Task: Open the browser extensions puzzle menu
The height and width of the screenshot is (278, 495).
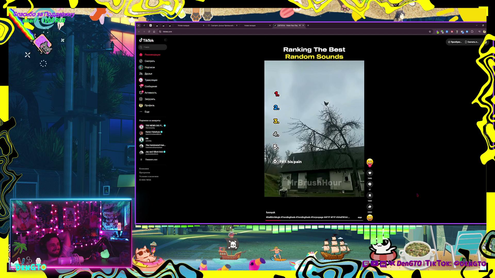Action: coord(472,32)
